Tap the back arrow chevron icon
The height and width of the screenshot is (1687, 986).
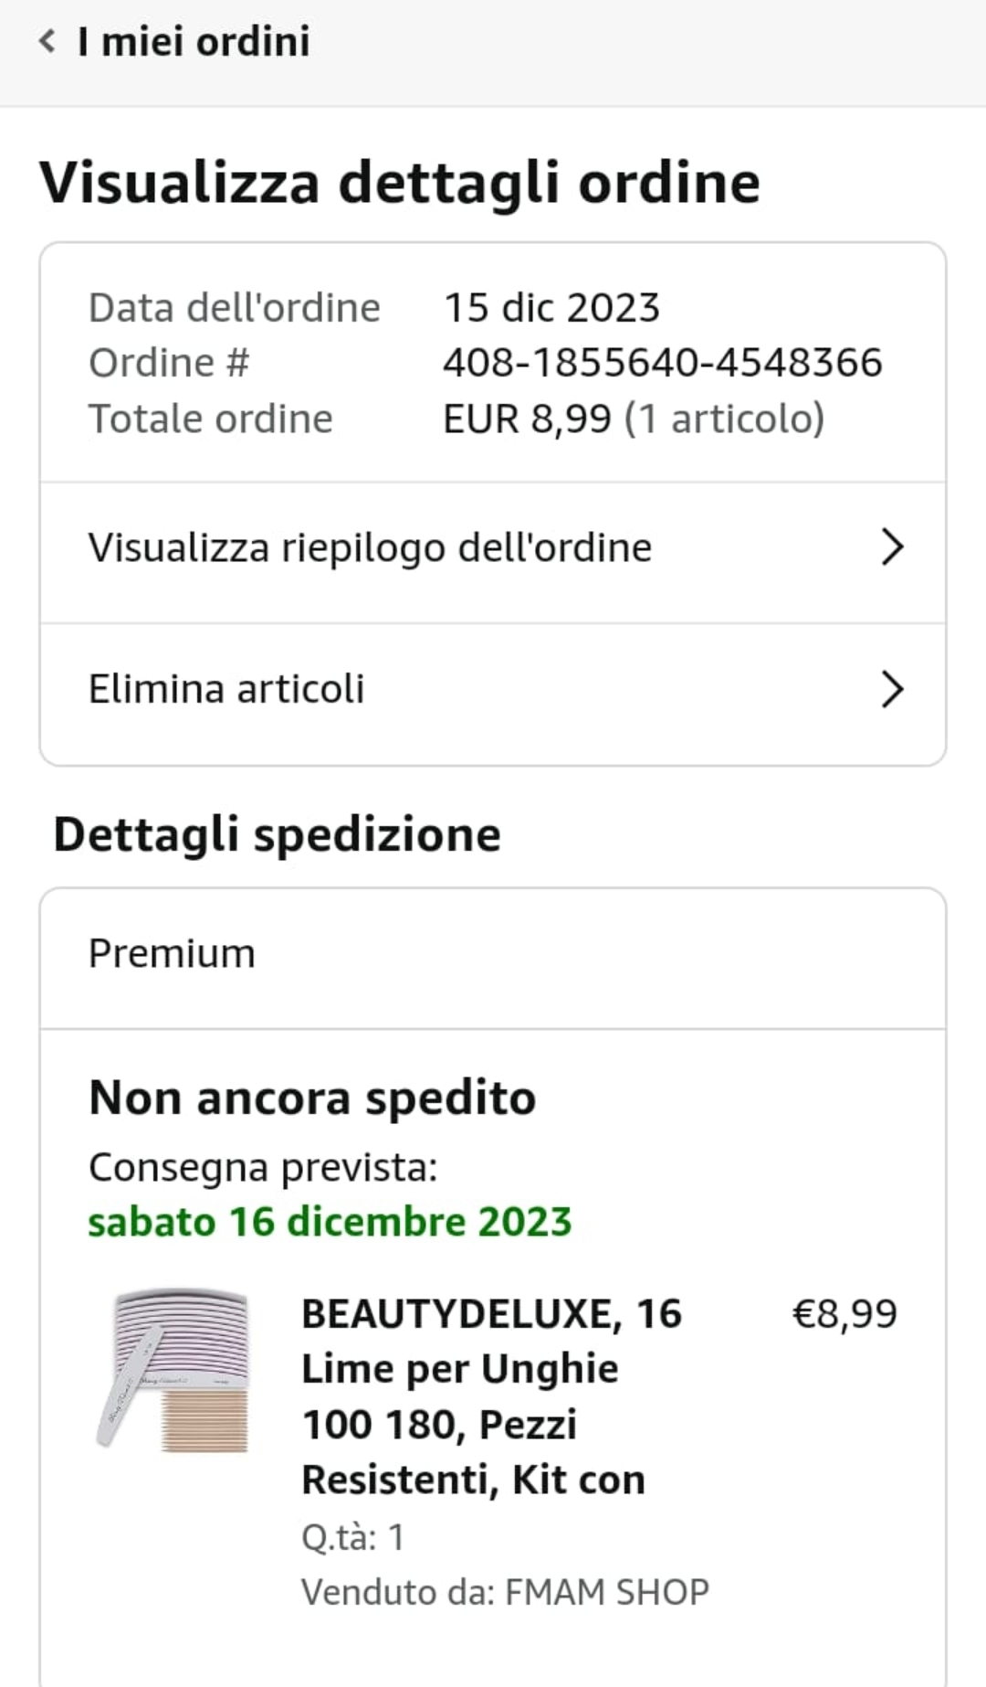tap(47, 41)
